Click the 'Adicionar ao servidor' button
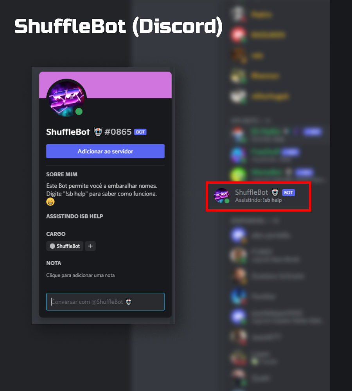352x391 pixels. 105,151
